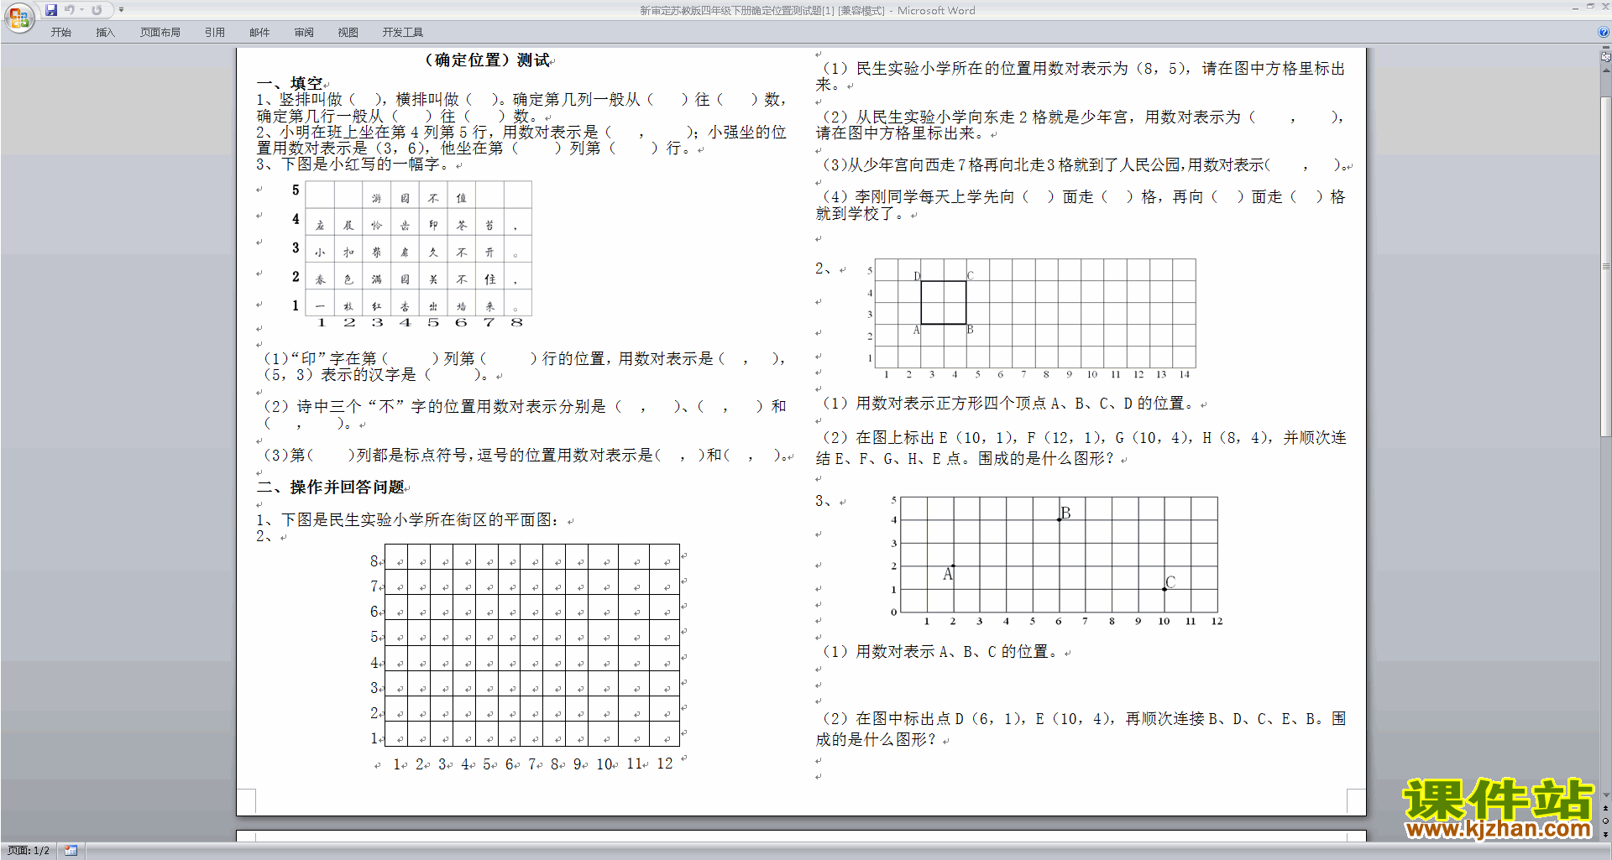The image size is (1612, 860).
Task: Open the 开始 ribbon tab
Action: (x=61, y=33)
